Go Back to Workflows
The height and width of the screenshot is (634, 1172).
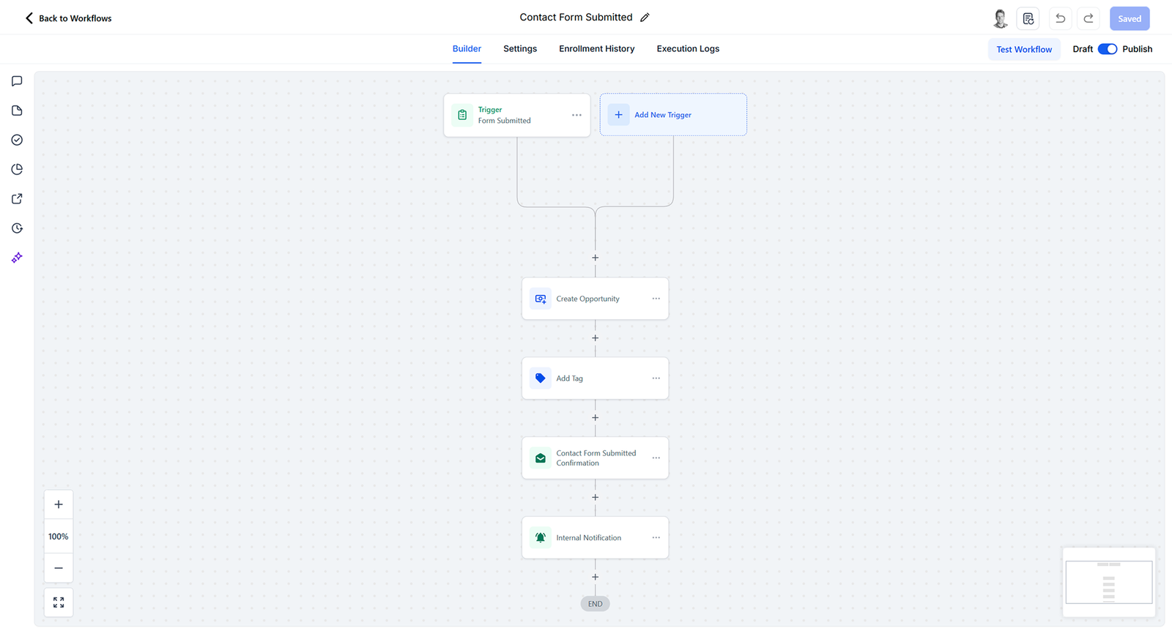(69, 18)
